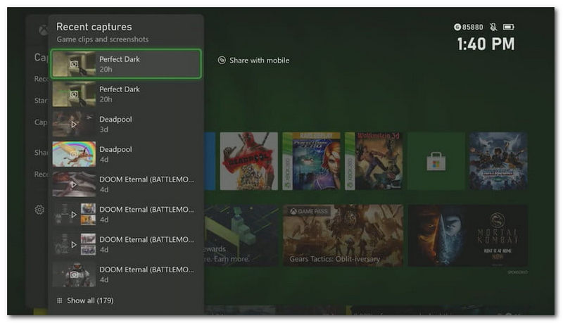Open the second Perfect Dark capture, below the highlighted one
563x323 pixels.
coord(126,94)
